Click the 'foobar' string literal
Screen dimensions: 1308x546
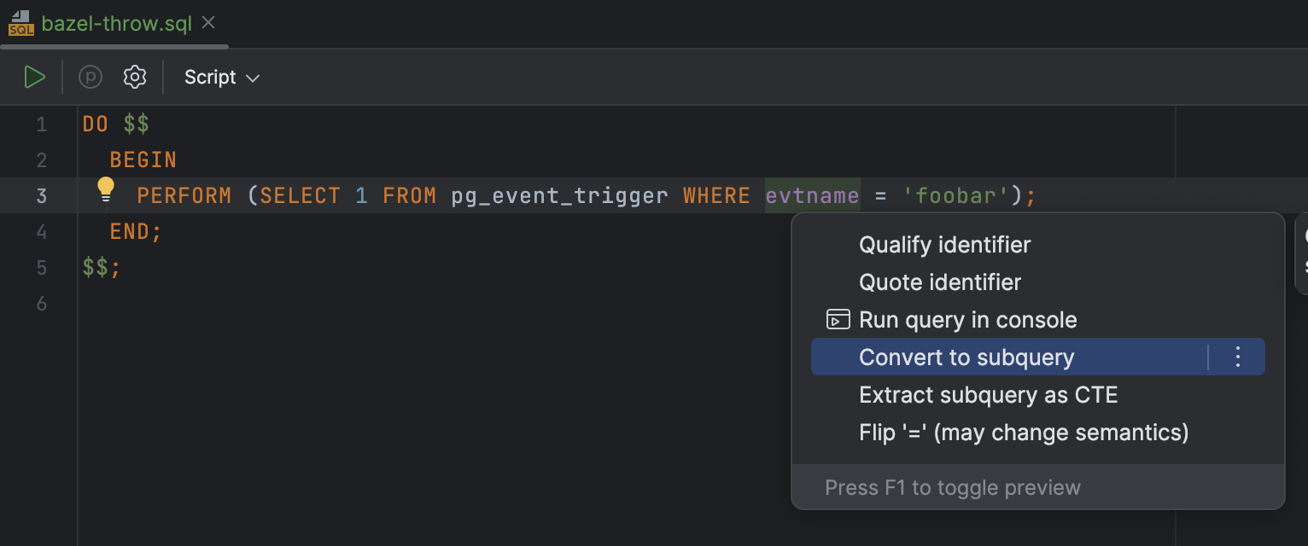pos(956,196)
